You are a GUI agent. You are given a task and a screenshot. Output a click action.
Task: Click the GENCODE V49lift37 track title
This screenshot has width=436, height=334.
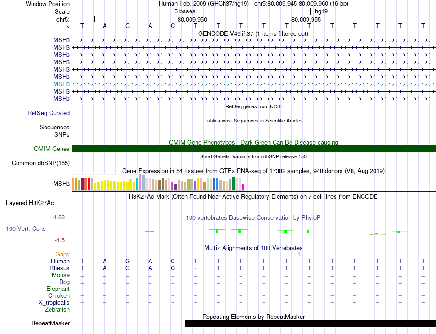tap(253, 33)
